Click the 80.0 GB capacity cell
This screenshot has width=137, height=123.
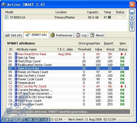(93, 17)
